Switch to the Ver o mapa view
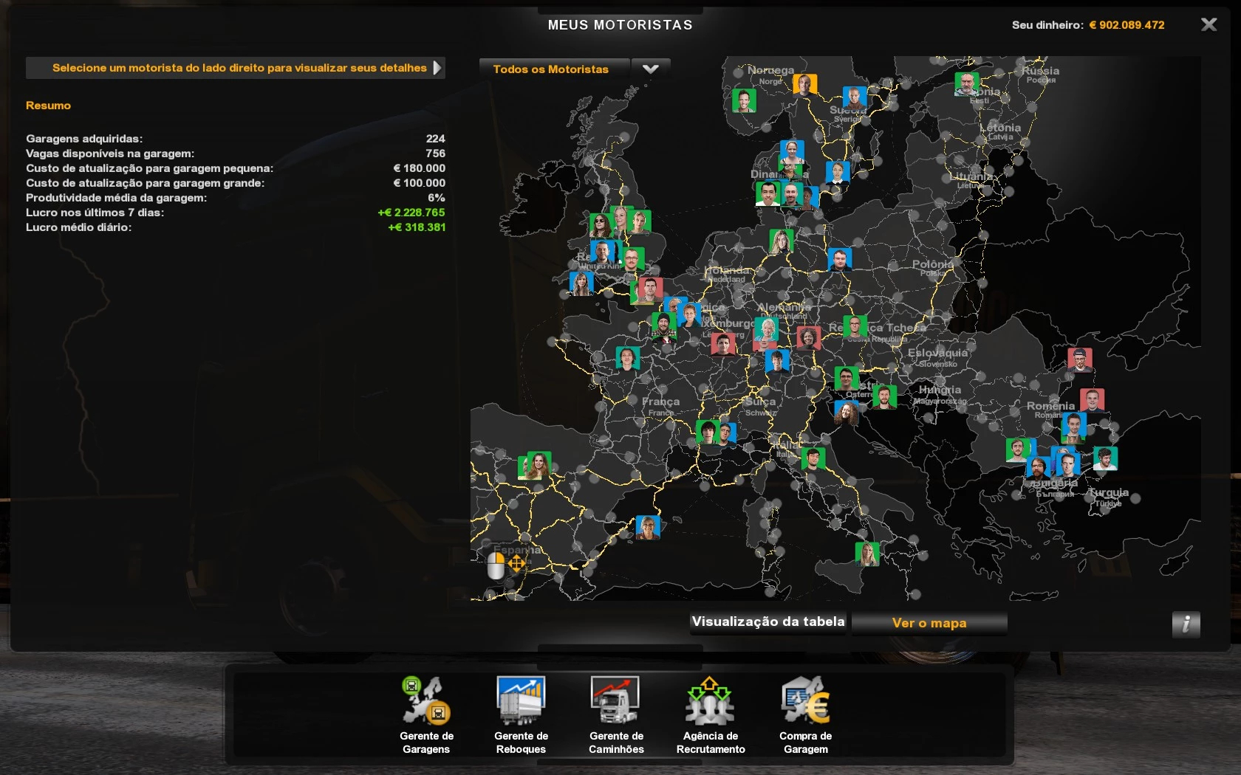Viewport: 1241px width, 775px height. click(x=929, y=623)
